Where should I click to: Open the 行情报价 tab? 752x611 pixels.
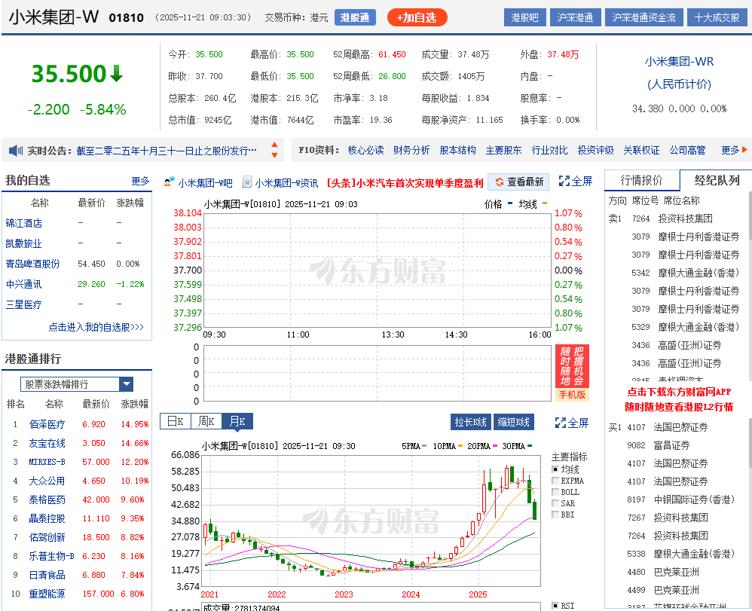coord(642,180)
